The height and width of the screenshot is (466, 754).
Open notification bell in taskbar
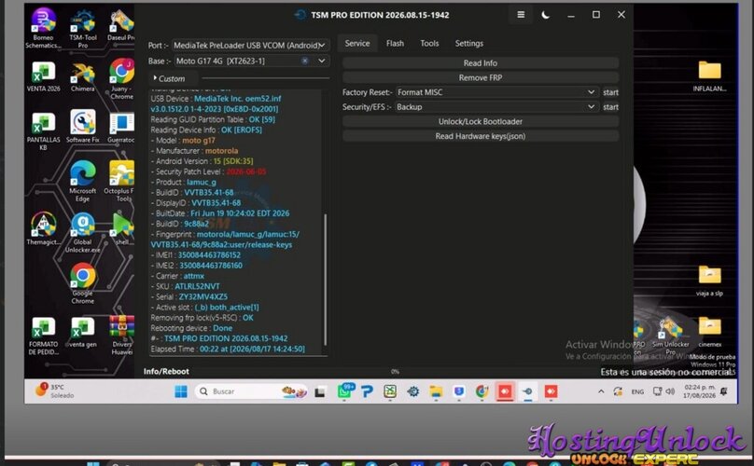click(724, 391)
